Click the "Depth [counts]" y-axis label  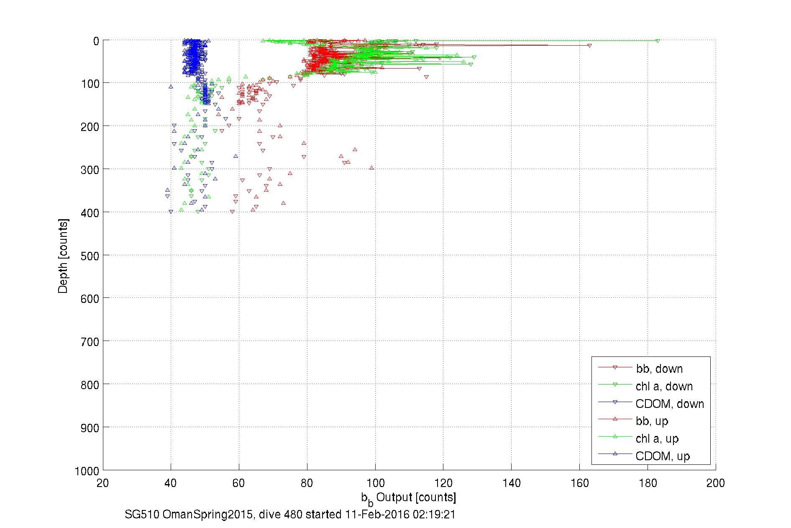tap(63, 256)
